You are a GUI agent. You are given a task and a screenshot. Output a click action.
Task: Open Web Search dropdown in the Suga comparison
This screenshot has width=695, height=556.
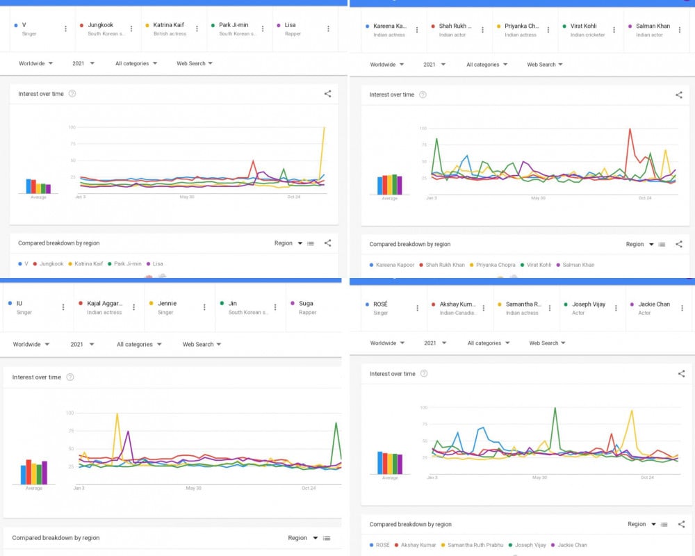(202, 344)
